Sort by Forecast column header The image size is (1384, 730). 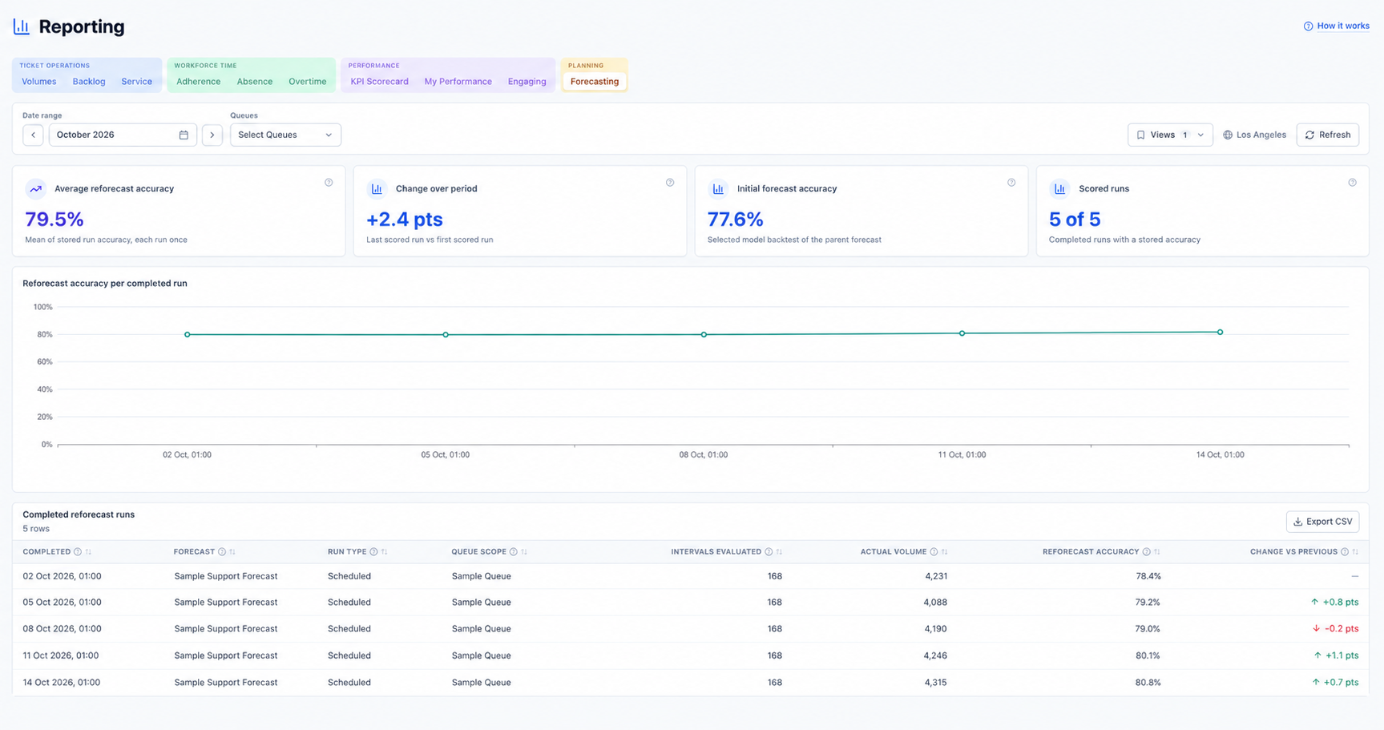[x=193, y=552]
